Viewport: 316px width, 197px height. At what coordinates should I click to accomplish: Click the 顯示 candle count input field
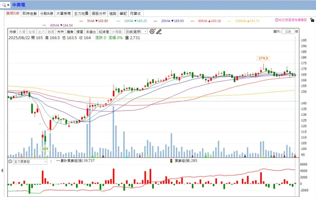288,32
